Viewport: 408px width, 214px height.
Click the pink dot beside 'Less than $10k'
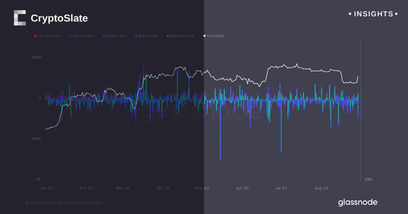(35, 36)
